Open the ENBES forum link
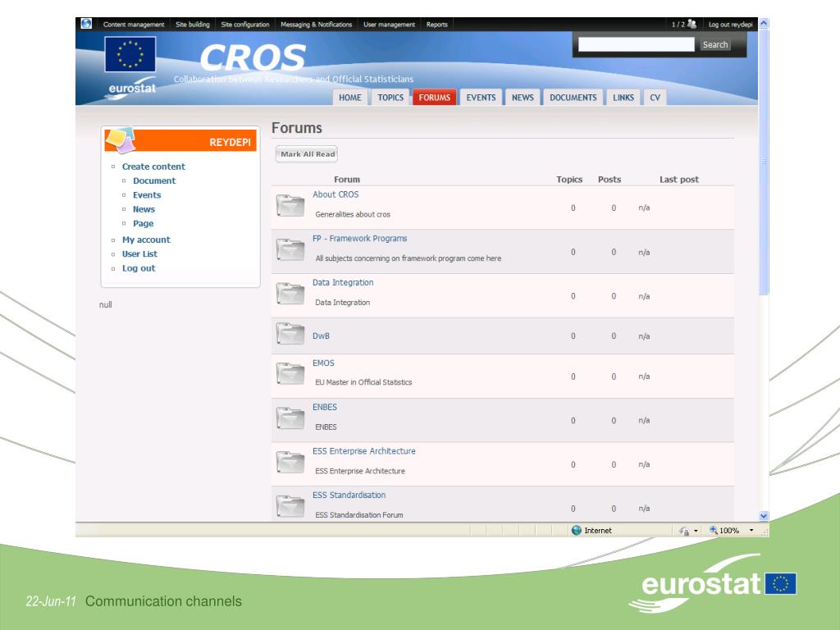Viewport: 840px width, 630px height. point(325,407)
